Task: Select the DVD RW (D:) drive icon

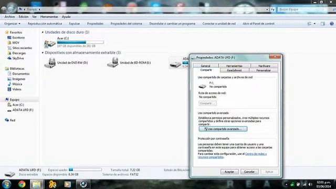Action: click(x=50, y=63)
